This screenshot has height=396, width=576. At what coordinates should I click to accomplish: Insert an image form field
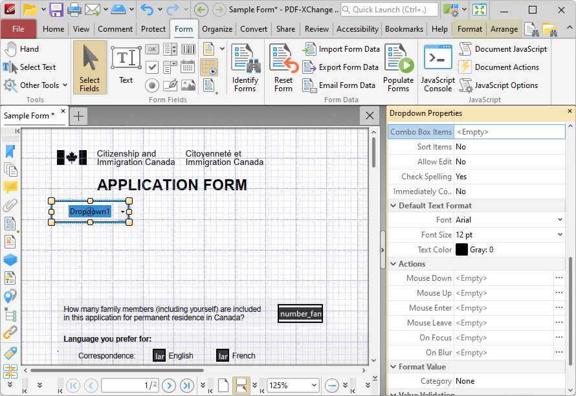[188, 85]
